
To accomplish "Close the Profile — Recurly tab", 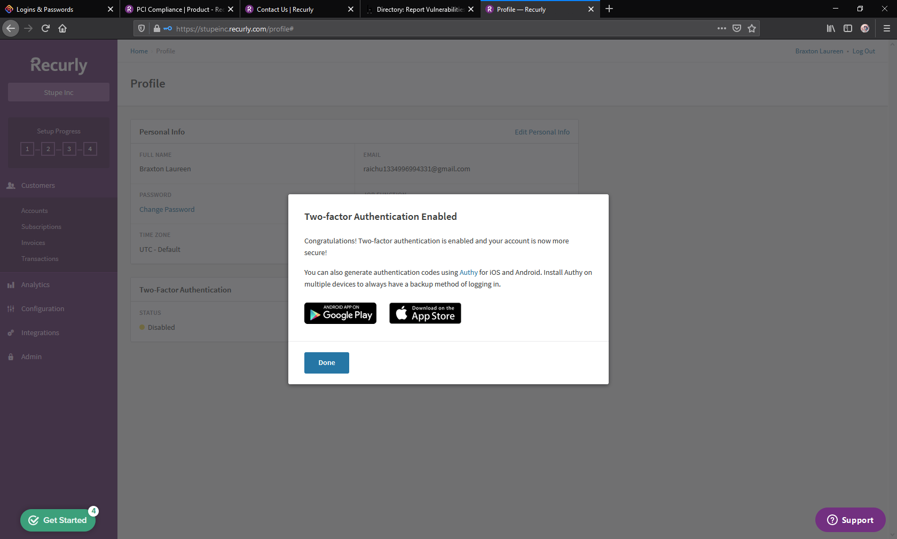I will coord(591,9).
